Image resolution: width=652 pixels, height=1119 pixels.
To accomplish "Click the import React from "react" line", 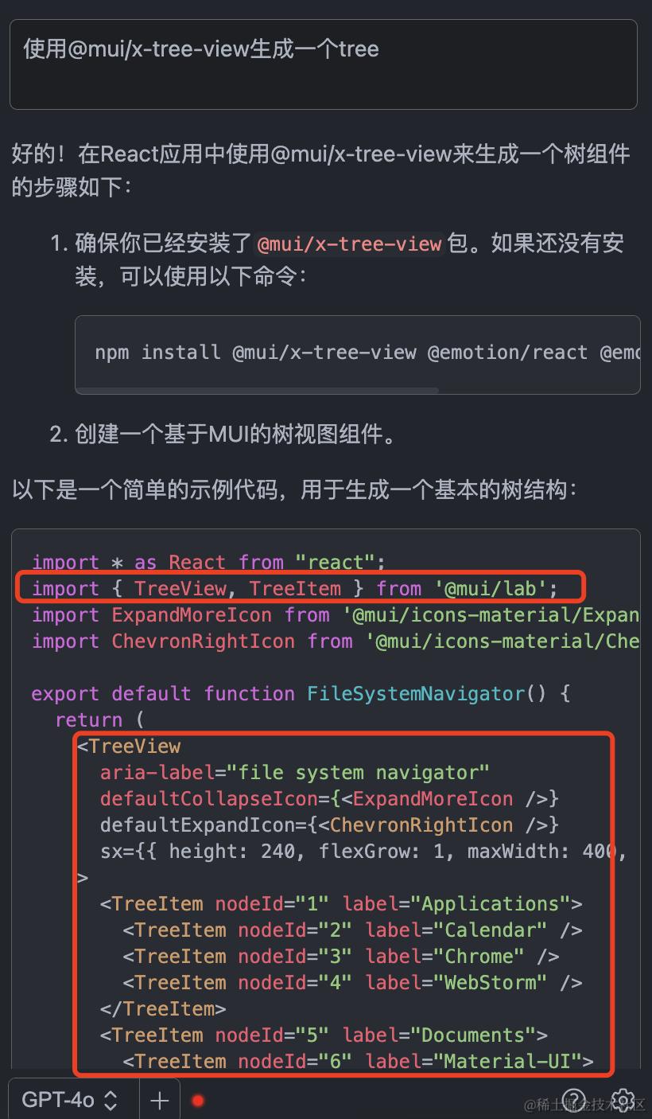I will click(x=208, y=562).
